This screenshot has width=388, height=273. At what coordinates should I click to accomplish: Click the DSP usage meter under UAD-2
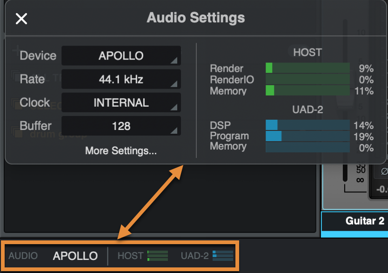tap(307, 125)
